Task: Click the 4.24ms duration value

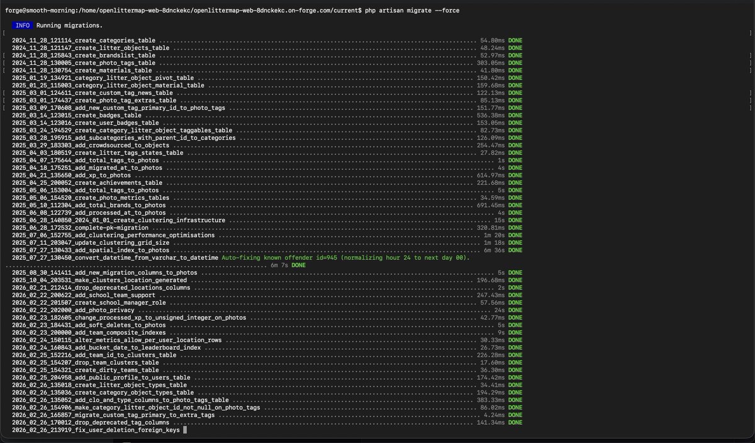Action: [494, 415]
